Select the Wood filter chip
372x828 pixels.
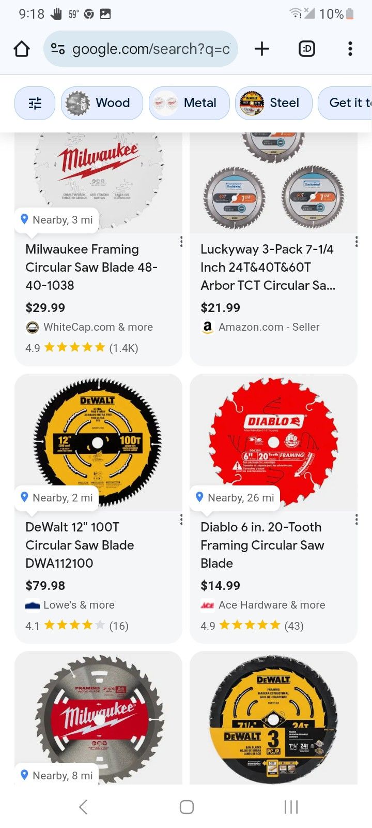click(x=102, y=103)
